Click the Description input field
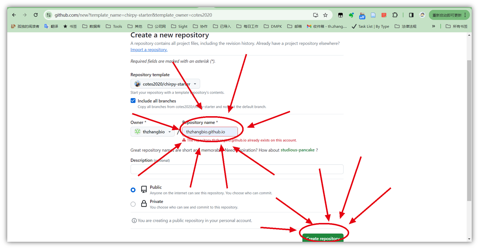This screenshot has height=249, width=479. coord(237,169)
